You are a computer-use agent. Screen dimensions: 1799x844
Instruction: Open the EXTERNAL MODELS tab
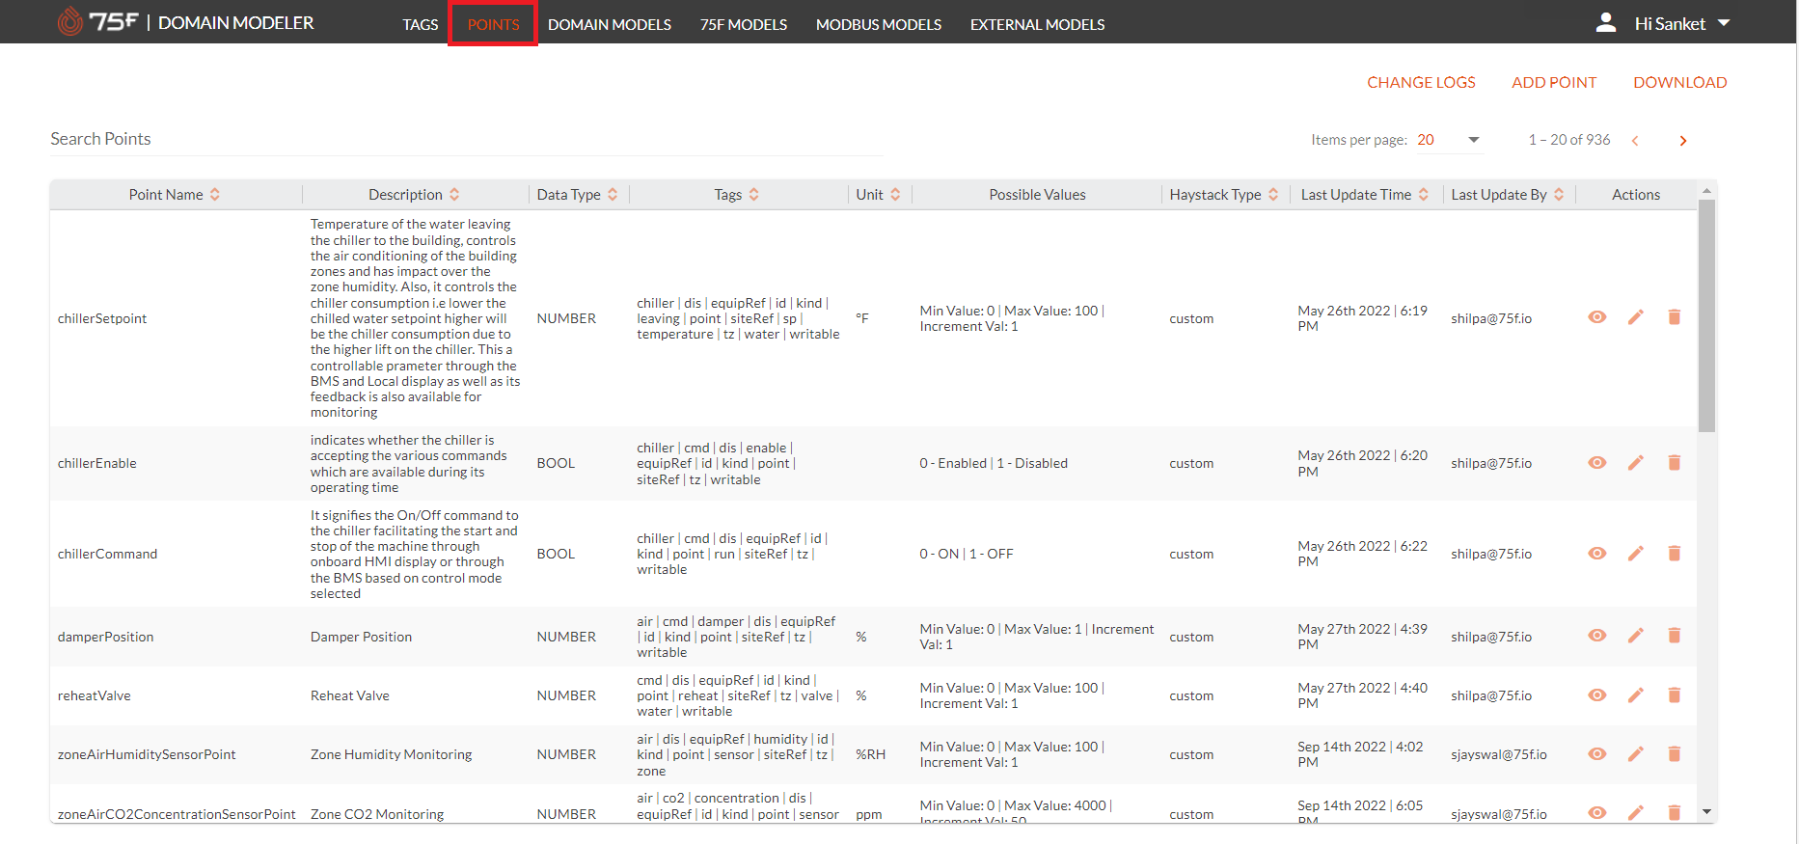tap(1038, 24)
